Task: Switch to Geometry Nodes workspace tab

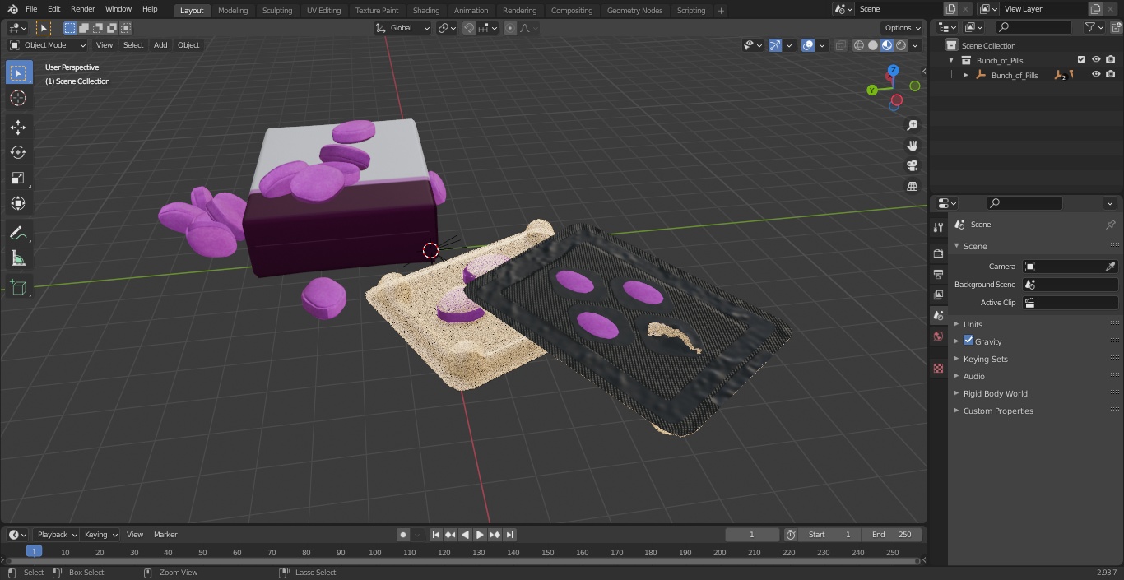Action: [634, 11]
